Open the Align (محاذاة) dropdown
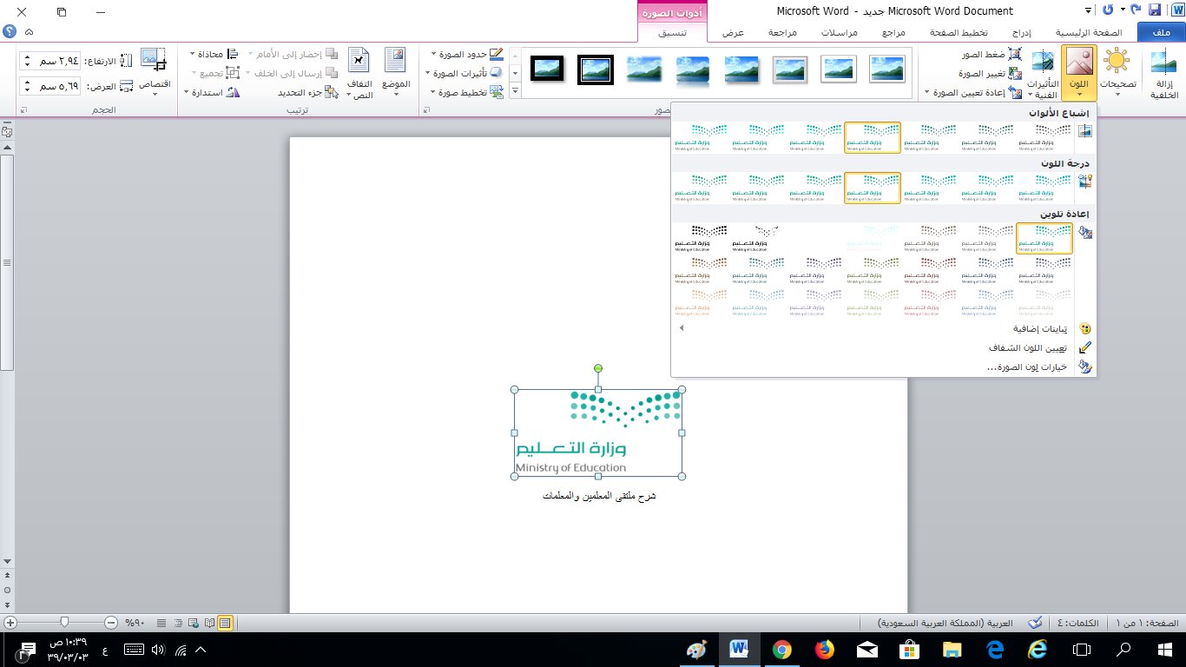This screenshot has height=667, width=1186. [214, 55]
